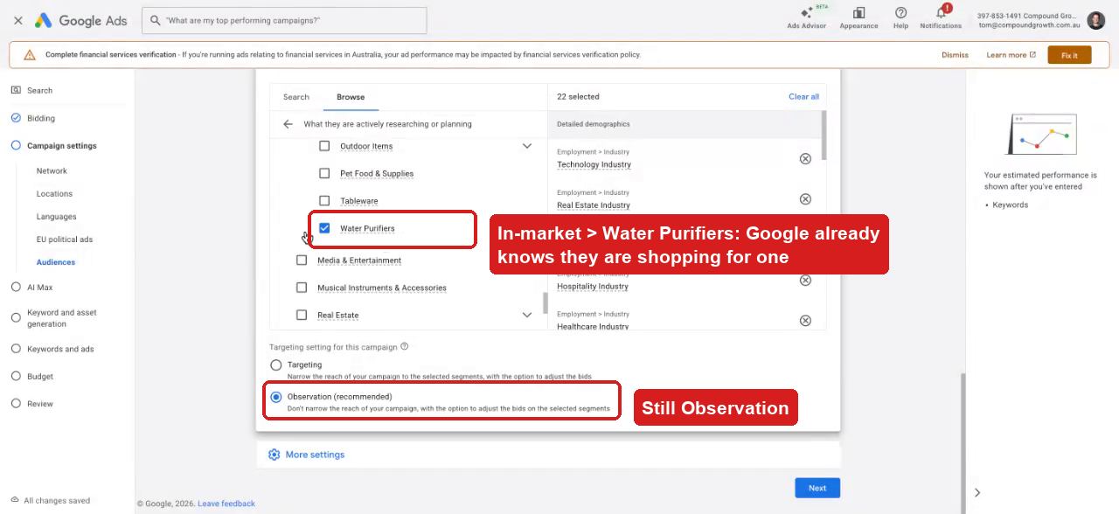Click the browse list scrollbar
Screen dimensions: 1119x514
point(546,303)
